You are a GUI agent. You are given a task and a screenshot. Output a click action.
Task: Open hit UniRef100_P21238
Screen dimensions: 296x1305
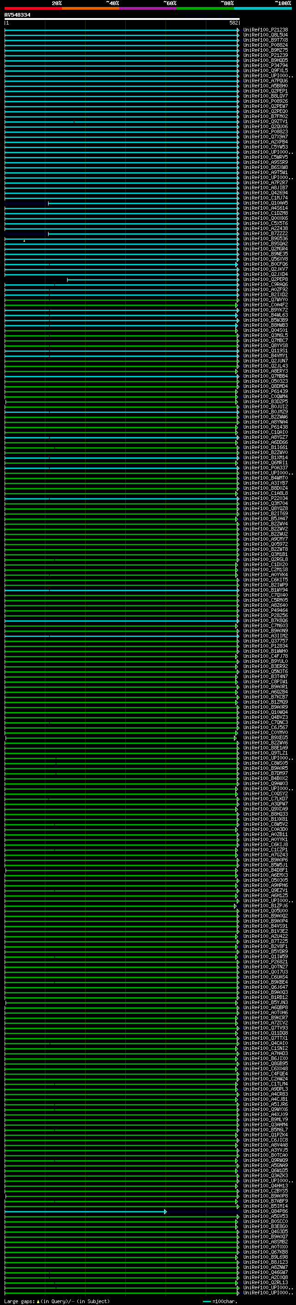[265, 30]
